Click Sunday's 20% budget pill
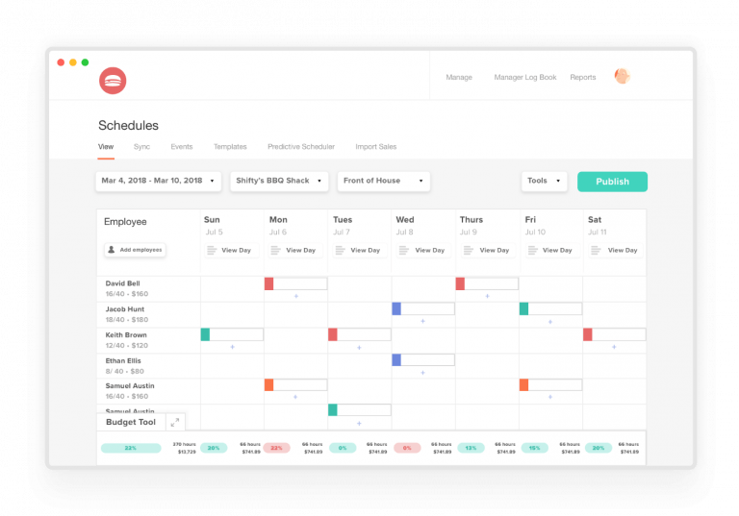This screenshot has height=516, width=739. [x=214, y=448]
